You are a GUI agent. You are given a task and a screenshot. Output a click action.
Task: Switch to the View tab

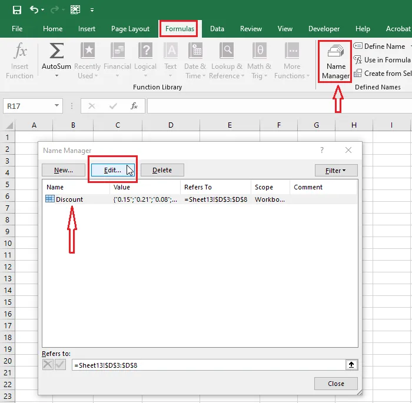tap(285, 29)
